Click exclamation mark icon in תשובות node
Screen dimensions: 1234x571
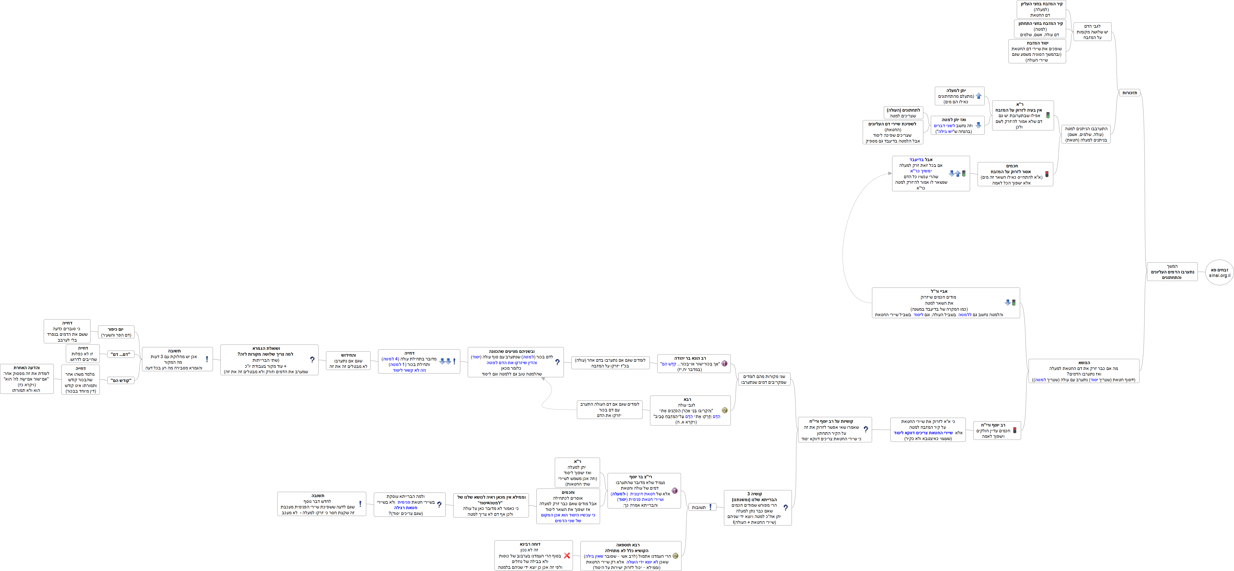(x=710, y=507)
